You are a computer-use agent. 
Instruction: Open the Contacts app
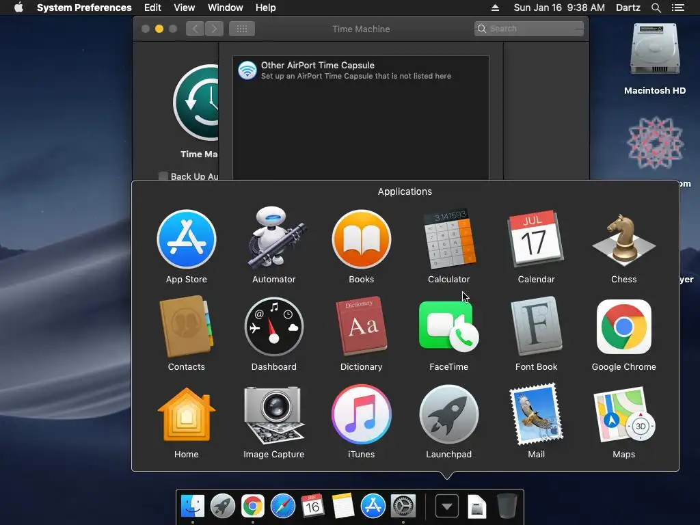[x=187, y=327]
